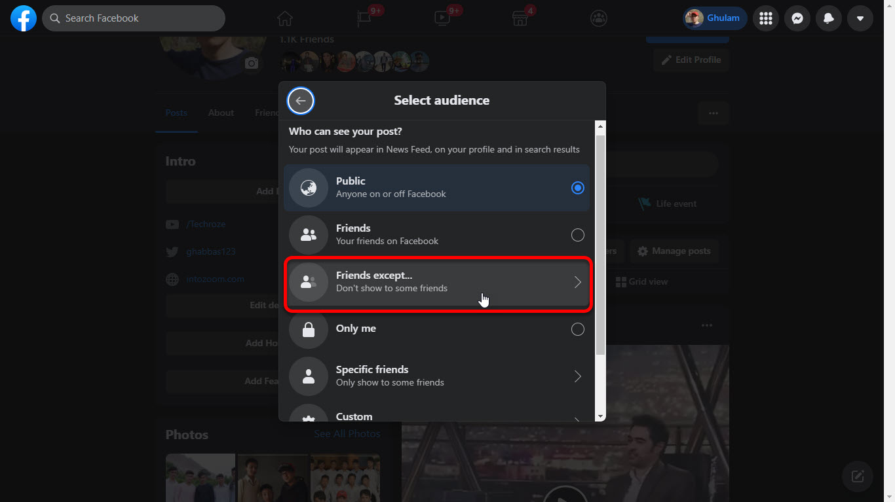Click the Edit Profile button
This screenshot has width=895, height=502.
[x=691, y=60]
